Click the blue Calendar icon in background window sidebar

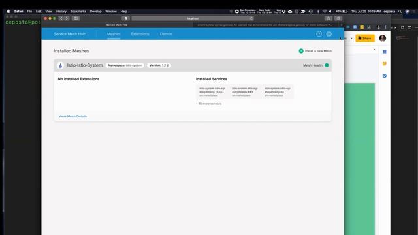click(385, 52)
